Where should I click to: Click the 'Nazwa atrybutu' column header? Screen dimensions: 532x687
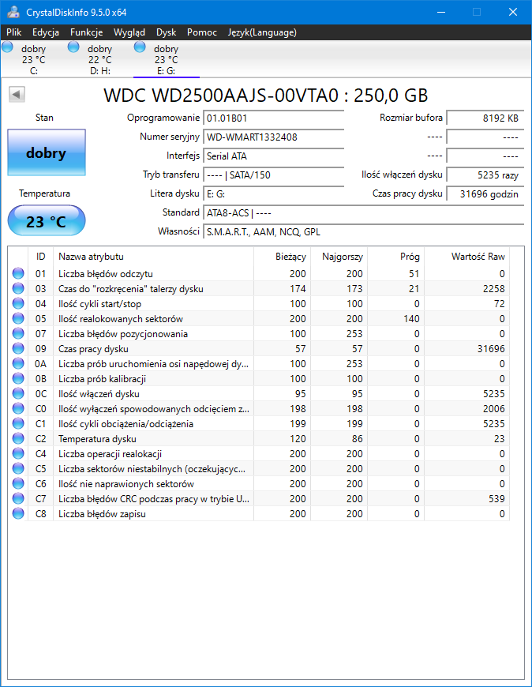pyautogui.click(x=153, y=257)
